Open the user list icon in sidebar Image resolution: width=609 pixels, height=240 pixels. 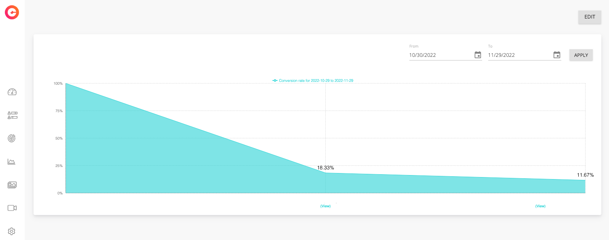click(12, 115)
